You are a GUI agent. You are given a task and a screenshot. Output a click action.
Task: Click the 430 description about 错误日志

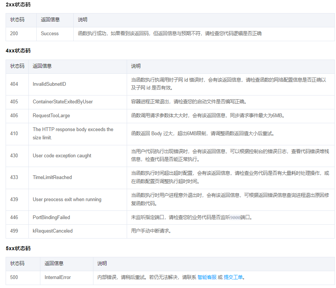pos(230,155)
